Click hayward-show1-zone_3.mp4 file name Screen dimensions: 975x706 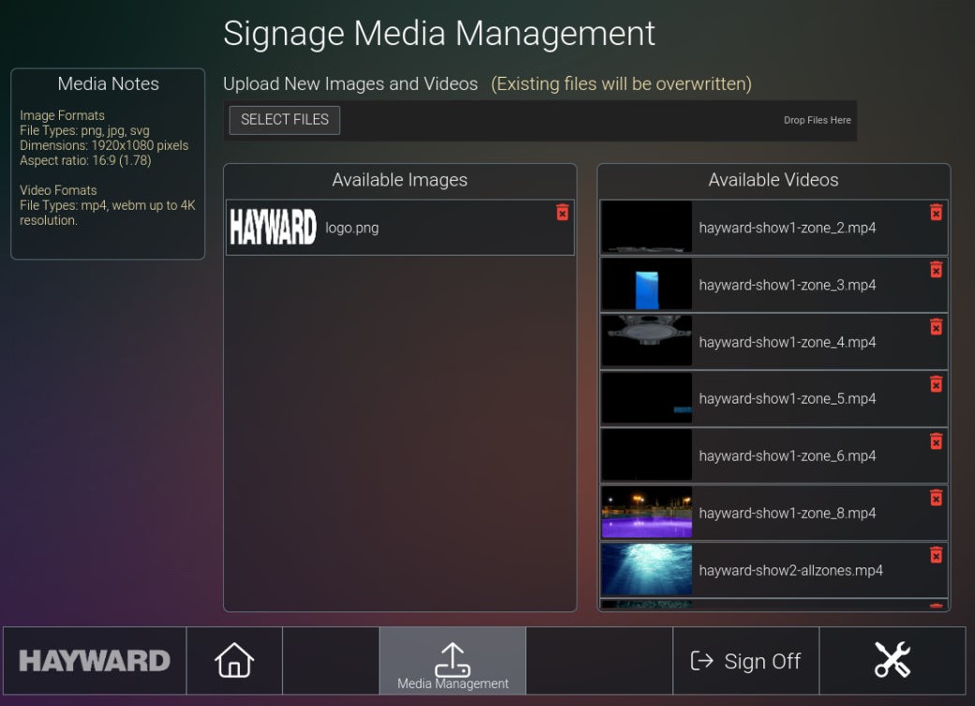click(788, 286)
